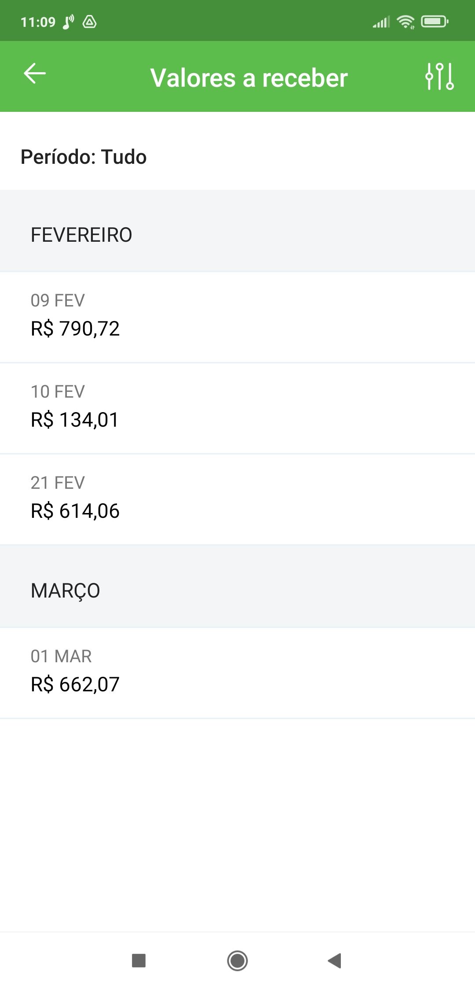Select the 01 MAR receivable R$ 662,07
475x989 pixels.
pos(237,673)
